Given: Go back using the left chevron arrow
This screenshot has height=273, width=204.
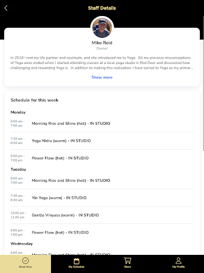Looking at the screenshot, I should (6, 8).
